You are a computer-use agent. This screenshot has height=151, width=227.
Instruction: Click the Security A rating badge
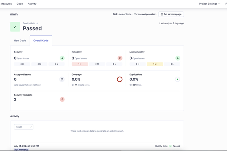click(x=62, y=58)
